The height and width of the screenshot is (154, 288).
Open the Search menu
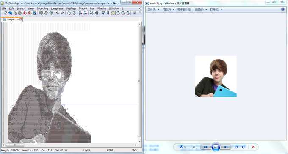tap(21, 8)
